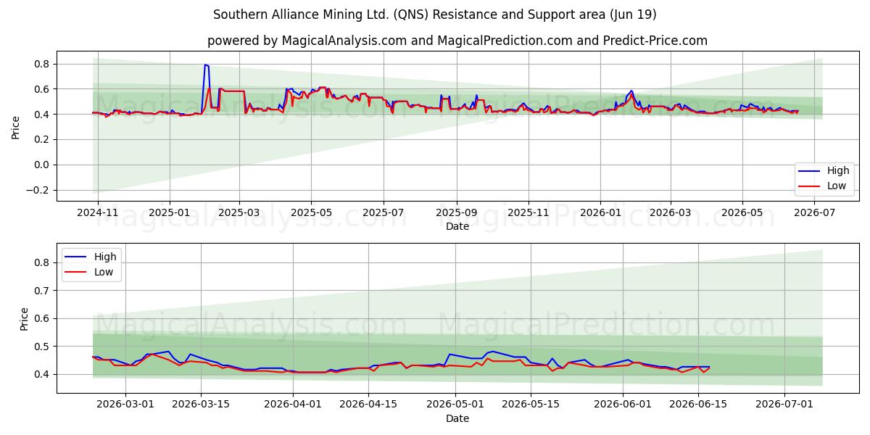This screenshot has height=435, width=870.
Task: Click the '2026-06-15' tick on the lower chart
Action: coord(697,405)
